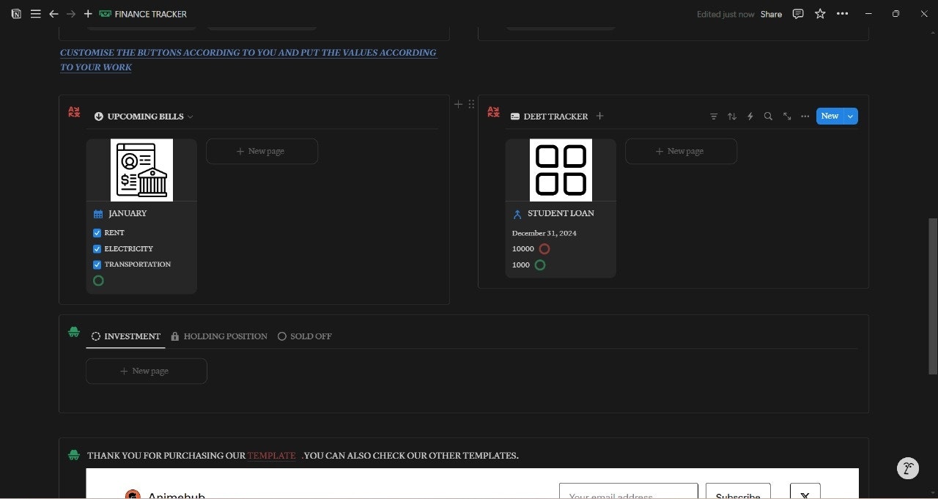
Task: Uncheck the RENT checkbox
Action: [97, 232]
